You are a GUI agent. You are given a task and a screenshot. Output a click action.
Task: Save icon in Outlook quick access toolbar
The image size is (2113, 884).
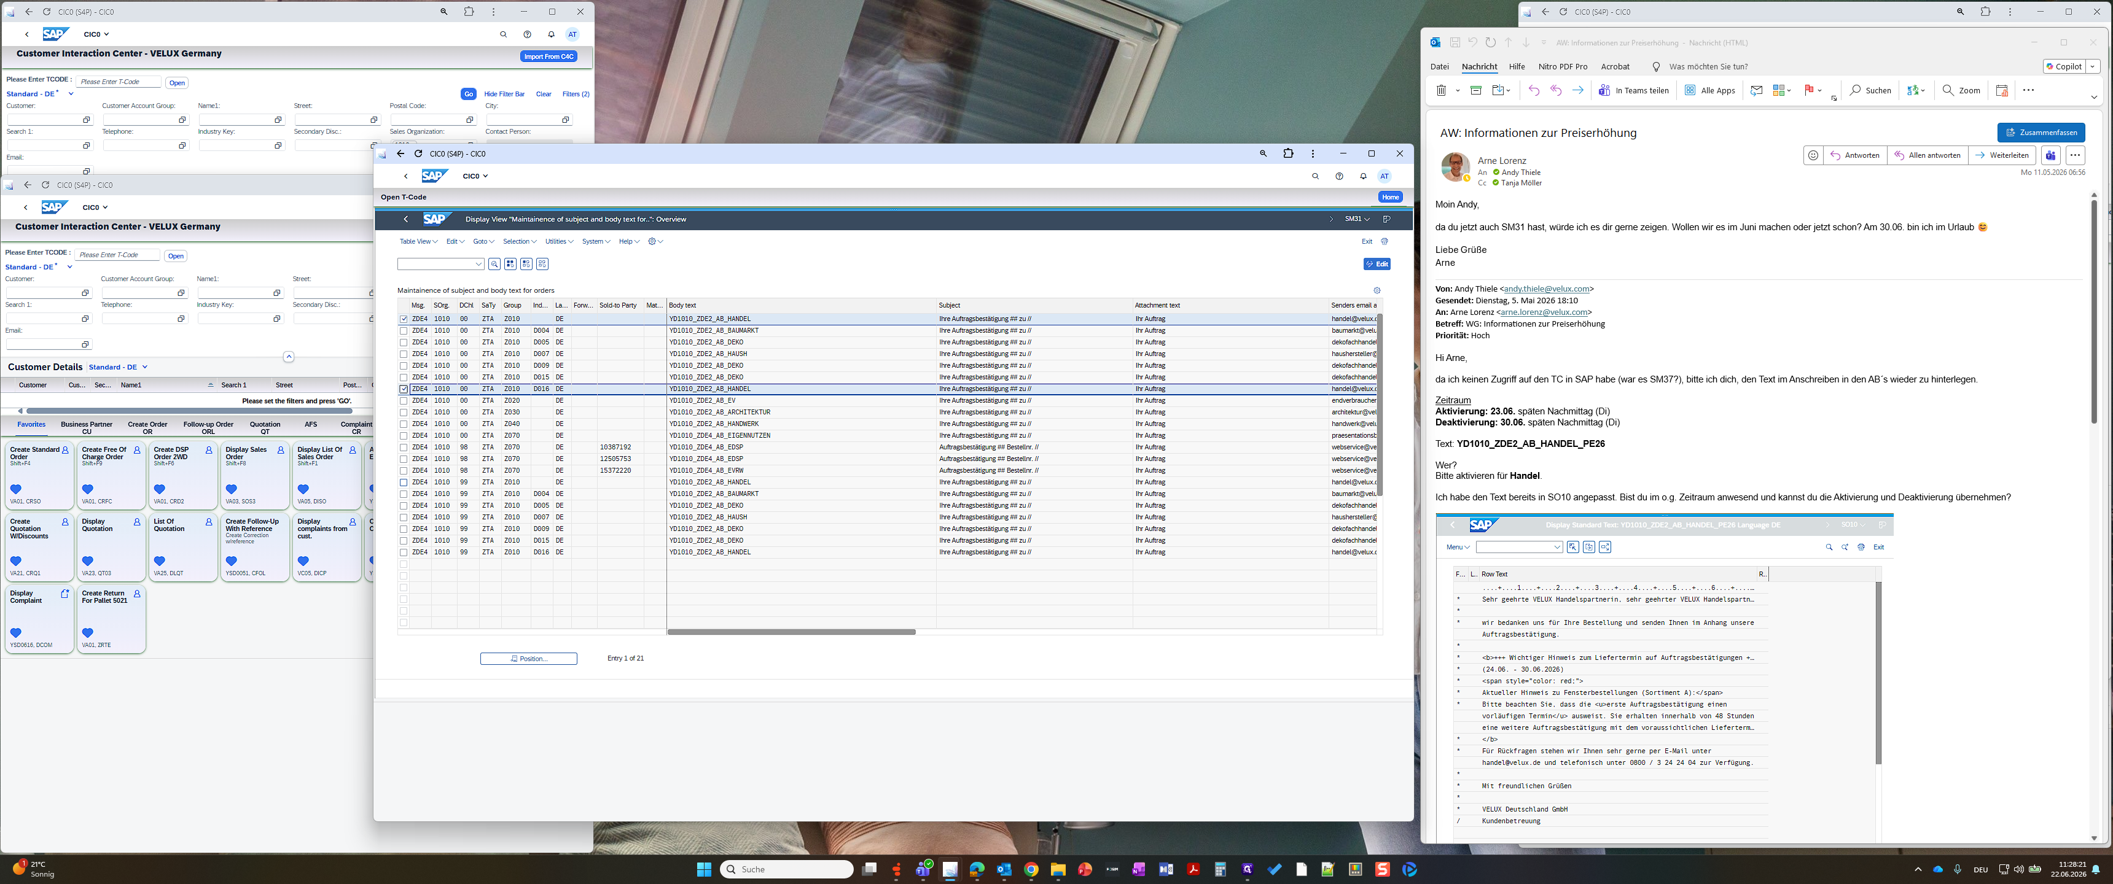tap(1455, 42)
